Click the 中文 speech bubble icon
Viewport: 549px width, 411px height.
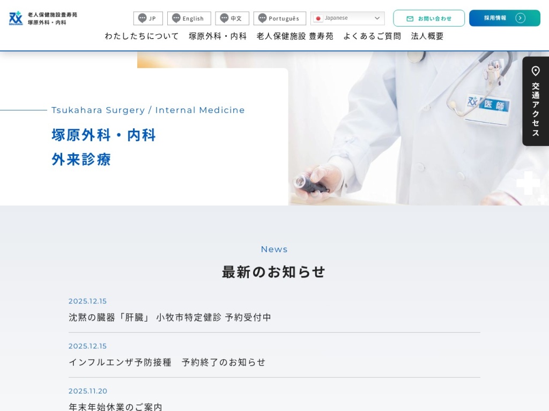pyautogui.click(x=224, y=18)
